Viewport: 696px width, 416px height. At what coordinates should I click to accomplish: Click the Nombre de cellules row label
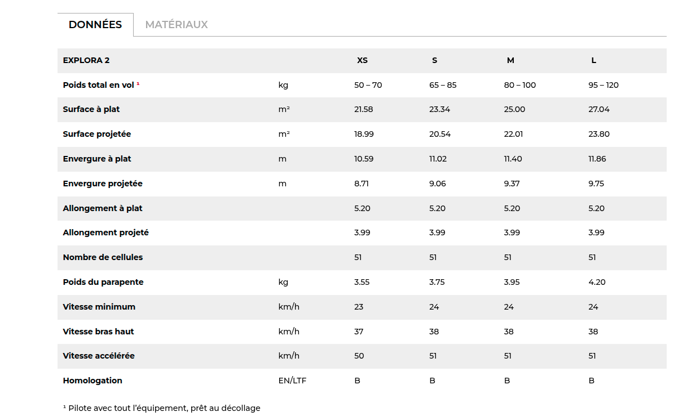click(103, 257)
